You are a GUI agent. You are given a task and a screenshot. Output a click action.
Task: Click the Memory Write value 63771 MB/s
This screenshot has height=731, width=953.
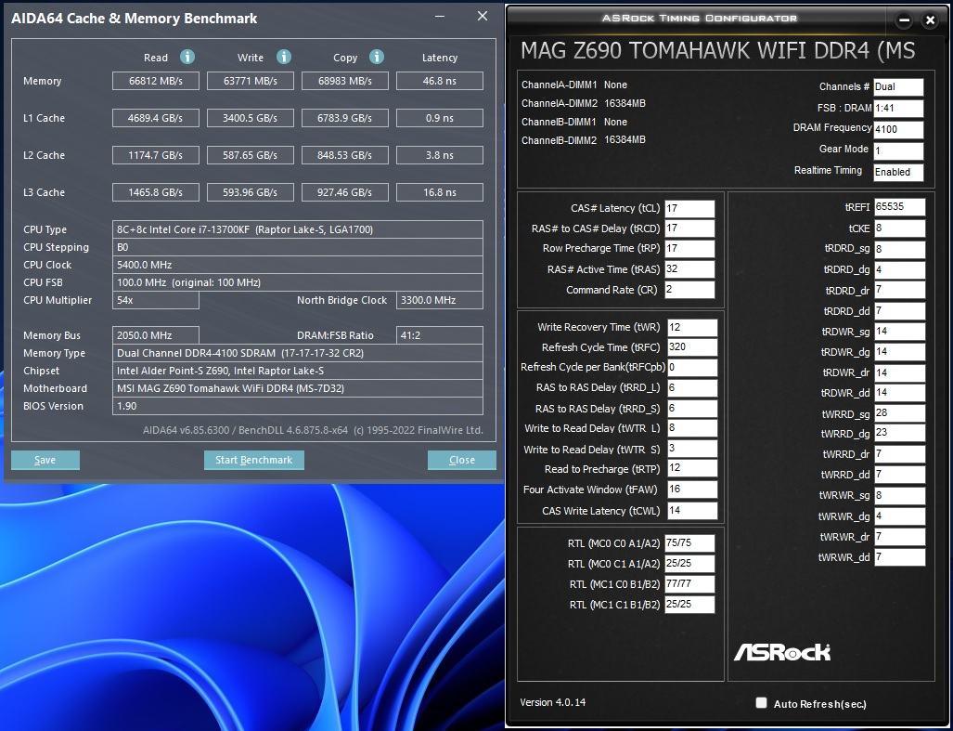[x=251, y=81]
